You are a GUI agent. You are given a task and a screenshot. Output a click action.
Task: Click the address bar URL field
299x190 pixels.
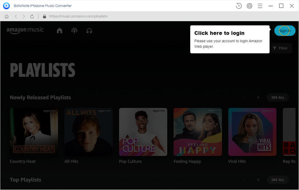point(78,16)
